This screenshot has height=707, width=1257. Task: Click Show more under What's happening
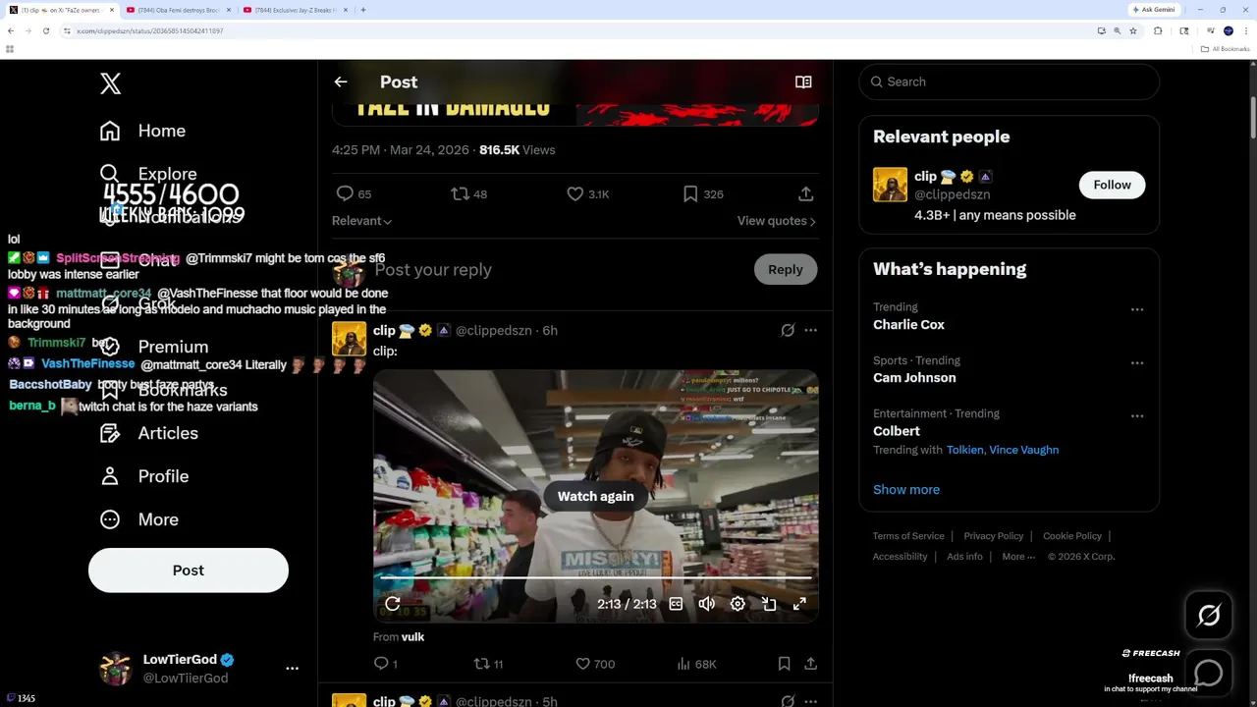click(906, 490)
